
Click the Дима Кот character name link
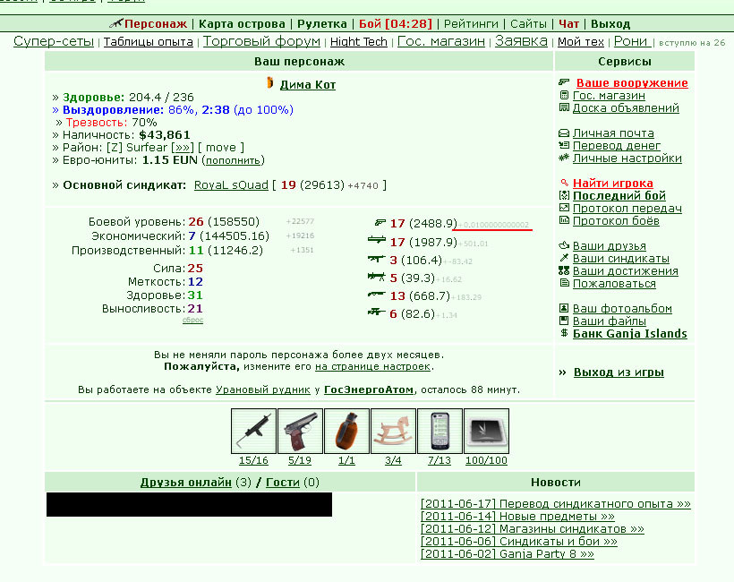click(308, 85)
